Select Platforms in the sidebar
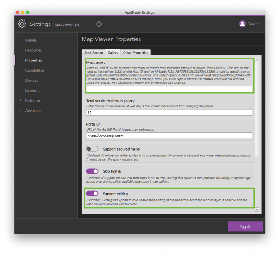 click(x=33, y=101)
